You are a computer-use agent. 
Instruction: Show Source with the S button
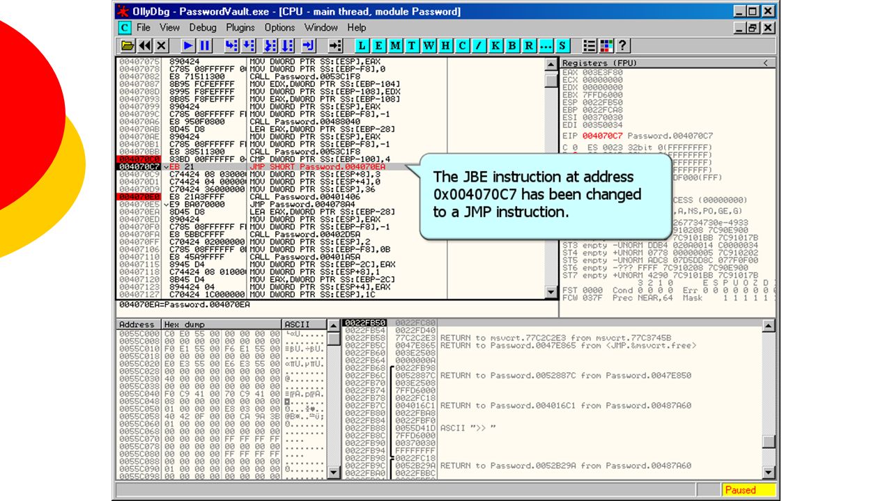(x=562, y=46)
